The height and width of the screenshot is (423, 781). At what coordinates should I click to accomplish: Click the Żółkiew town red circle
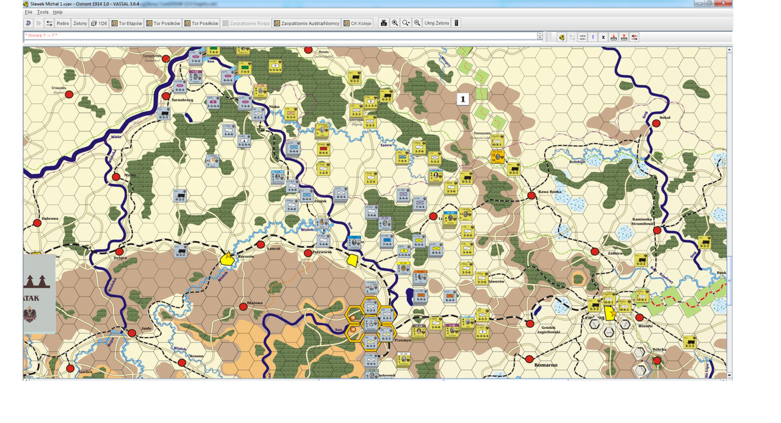(595, 251)
